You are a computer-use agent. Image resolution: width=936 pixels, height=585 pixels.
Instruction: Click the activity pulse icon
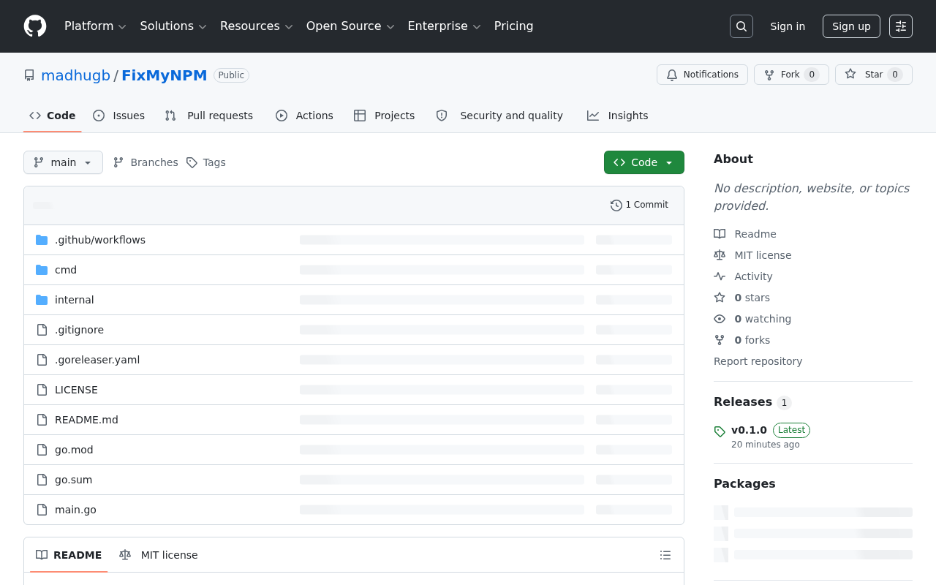[720, 276]
